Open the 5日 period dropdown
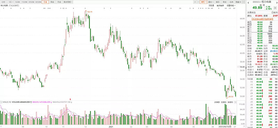The width and height of the screenshot is (278, 128). click(11, 2)
